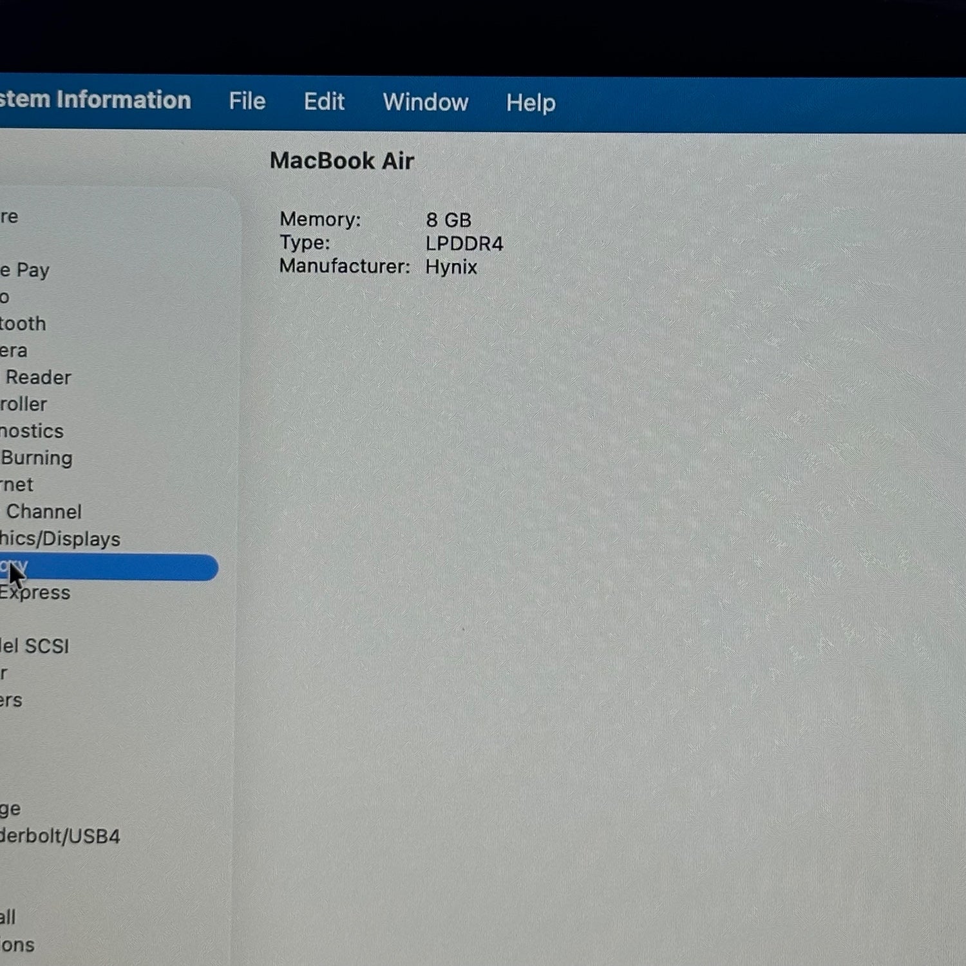
Task: Open the Window menu
Action: pyautogui.click(x=425, y=102)
